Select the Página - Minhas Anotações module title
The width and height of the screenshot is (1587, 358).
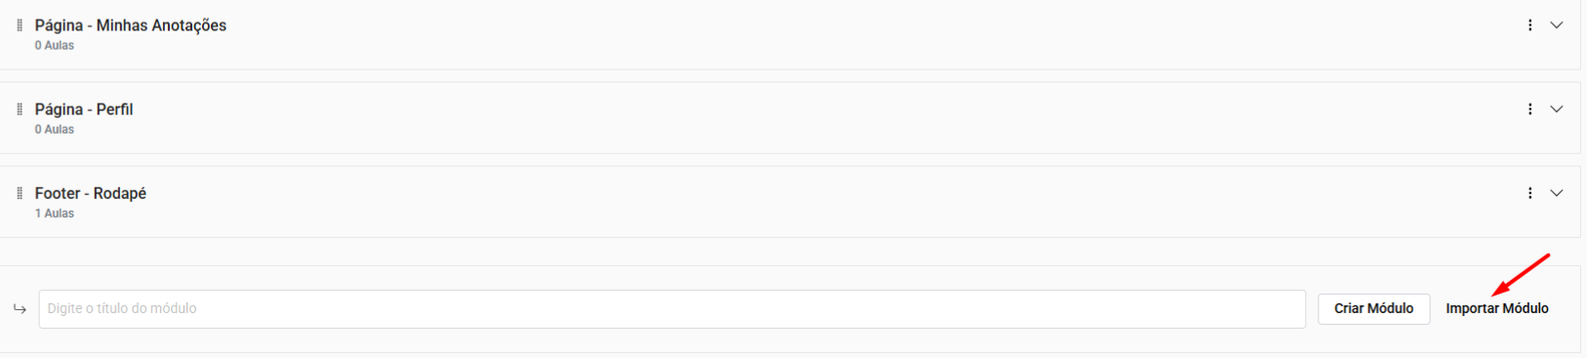click(131, 25)
